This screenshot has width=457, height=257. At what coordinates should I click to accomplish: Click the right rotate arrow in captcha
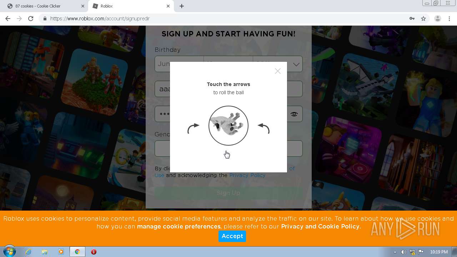(264, 128)
